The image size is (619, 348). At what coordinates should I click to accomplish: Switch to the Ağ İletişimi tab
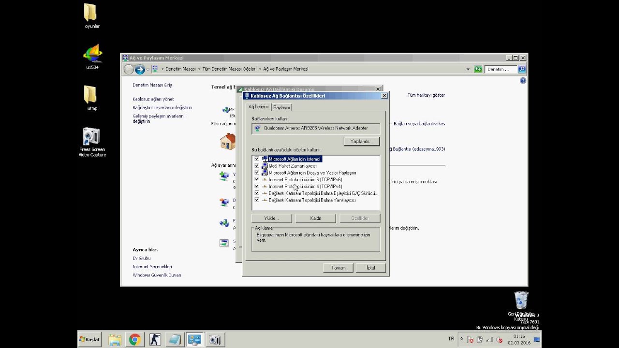[259, 107]
